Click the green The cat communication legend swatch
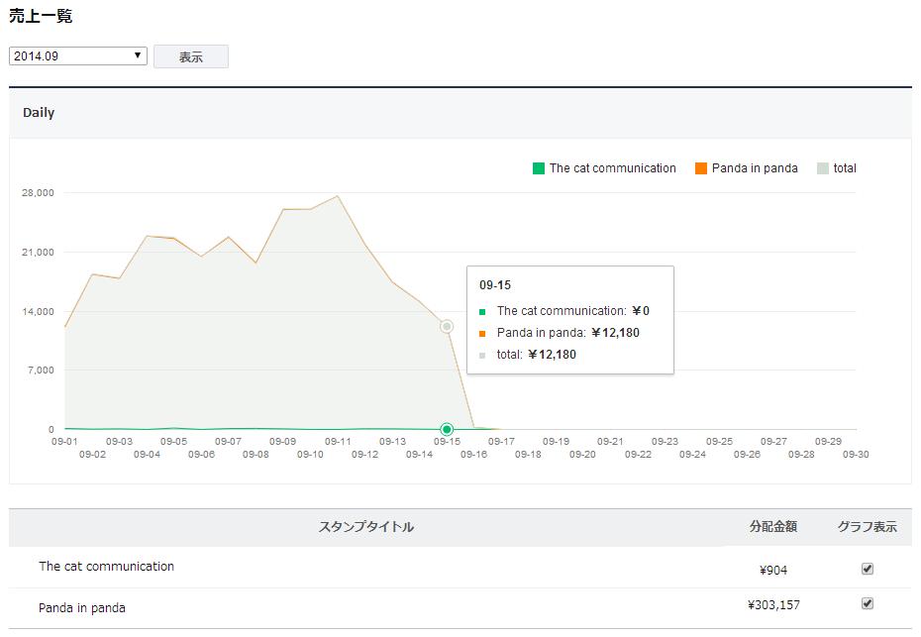The height and width of the screenshot is (637, 921). (x=539, y=168)
